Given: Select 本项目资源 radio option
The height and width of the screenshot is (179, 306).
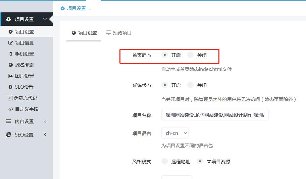Looking at the screenshot, I should [x=200, y=161].
